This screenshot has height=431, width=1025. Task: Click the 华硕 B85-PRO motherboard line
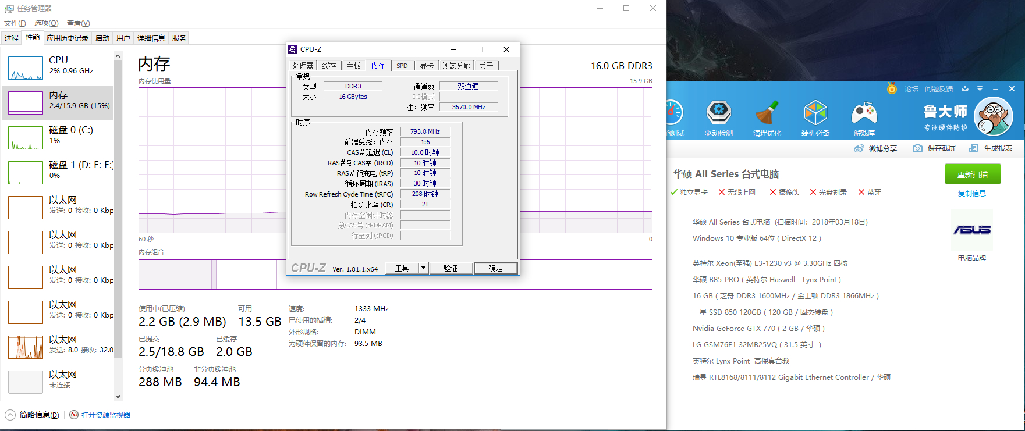[x=767, y=280]
